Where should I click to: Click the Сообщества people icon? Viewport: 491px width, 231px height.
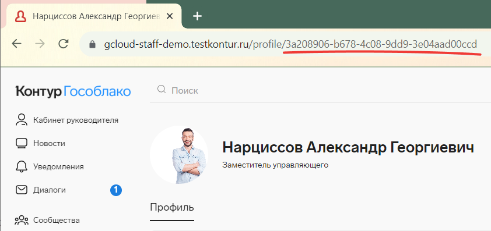[x=22, y=221]
